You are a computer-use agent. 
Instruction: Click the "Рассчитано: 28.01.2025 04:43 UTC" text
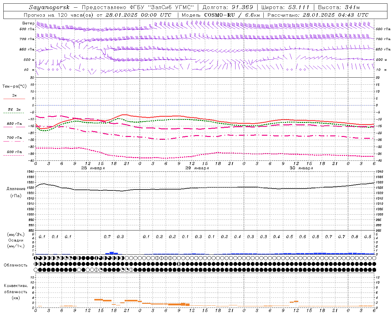(x=318, y=15)
